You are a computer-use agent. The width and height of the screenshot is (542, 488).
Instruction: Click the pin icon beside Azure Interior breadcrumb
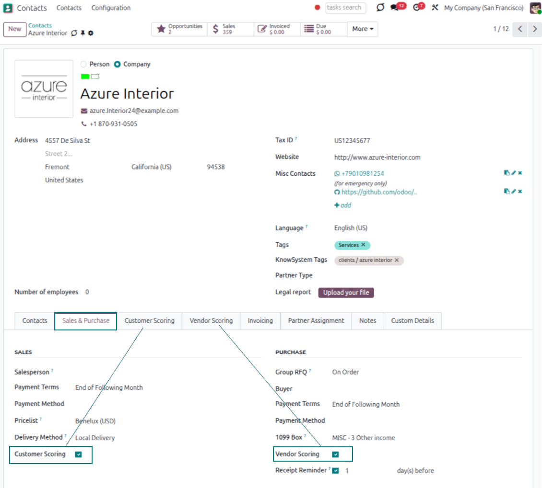coord(82,34)
